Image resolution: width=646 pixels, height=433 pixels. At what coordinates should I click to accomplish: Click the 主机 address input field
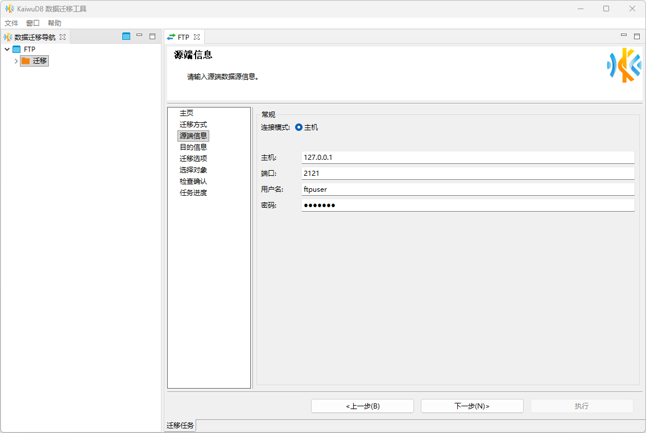click(x=467, y=158)
